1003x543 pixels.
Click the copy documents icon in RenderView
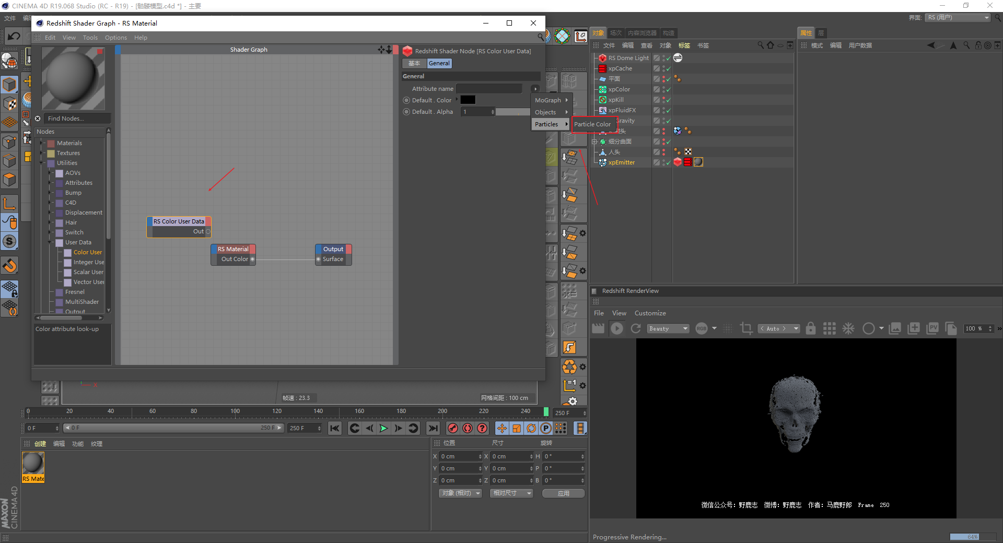click(x=951, y=328)
